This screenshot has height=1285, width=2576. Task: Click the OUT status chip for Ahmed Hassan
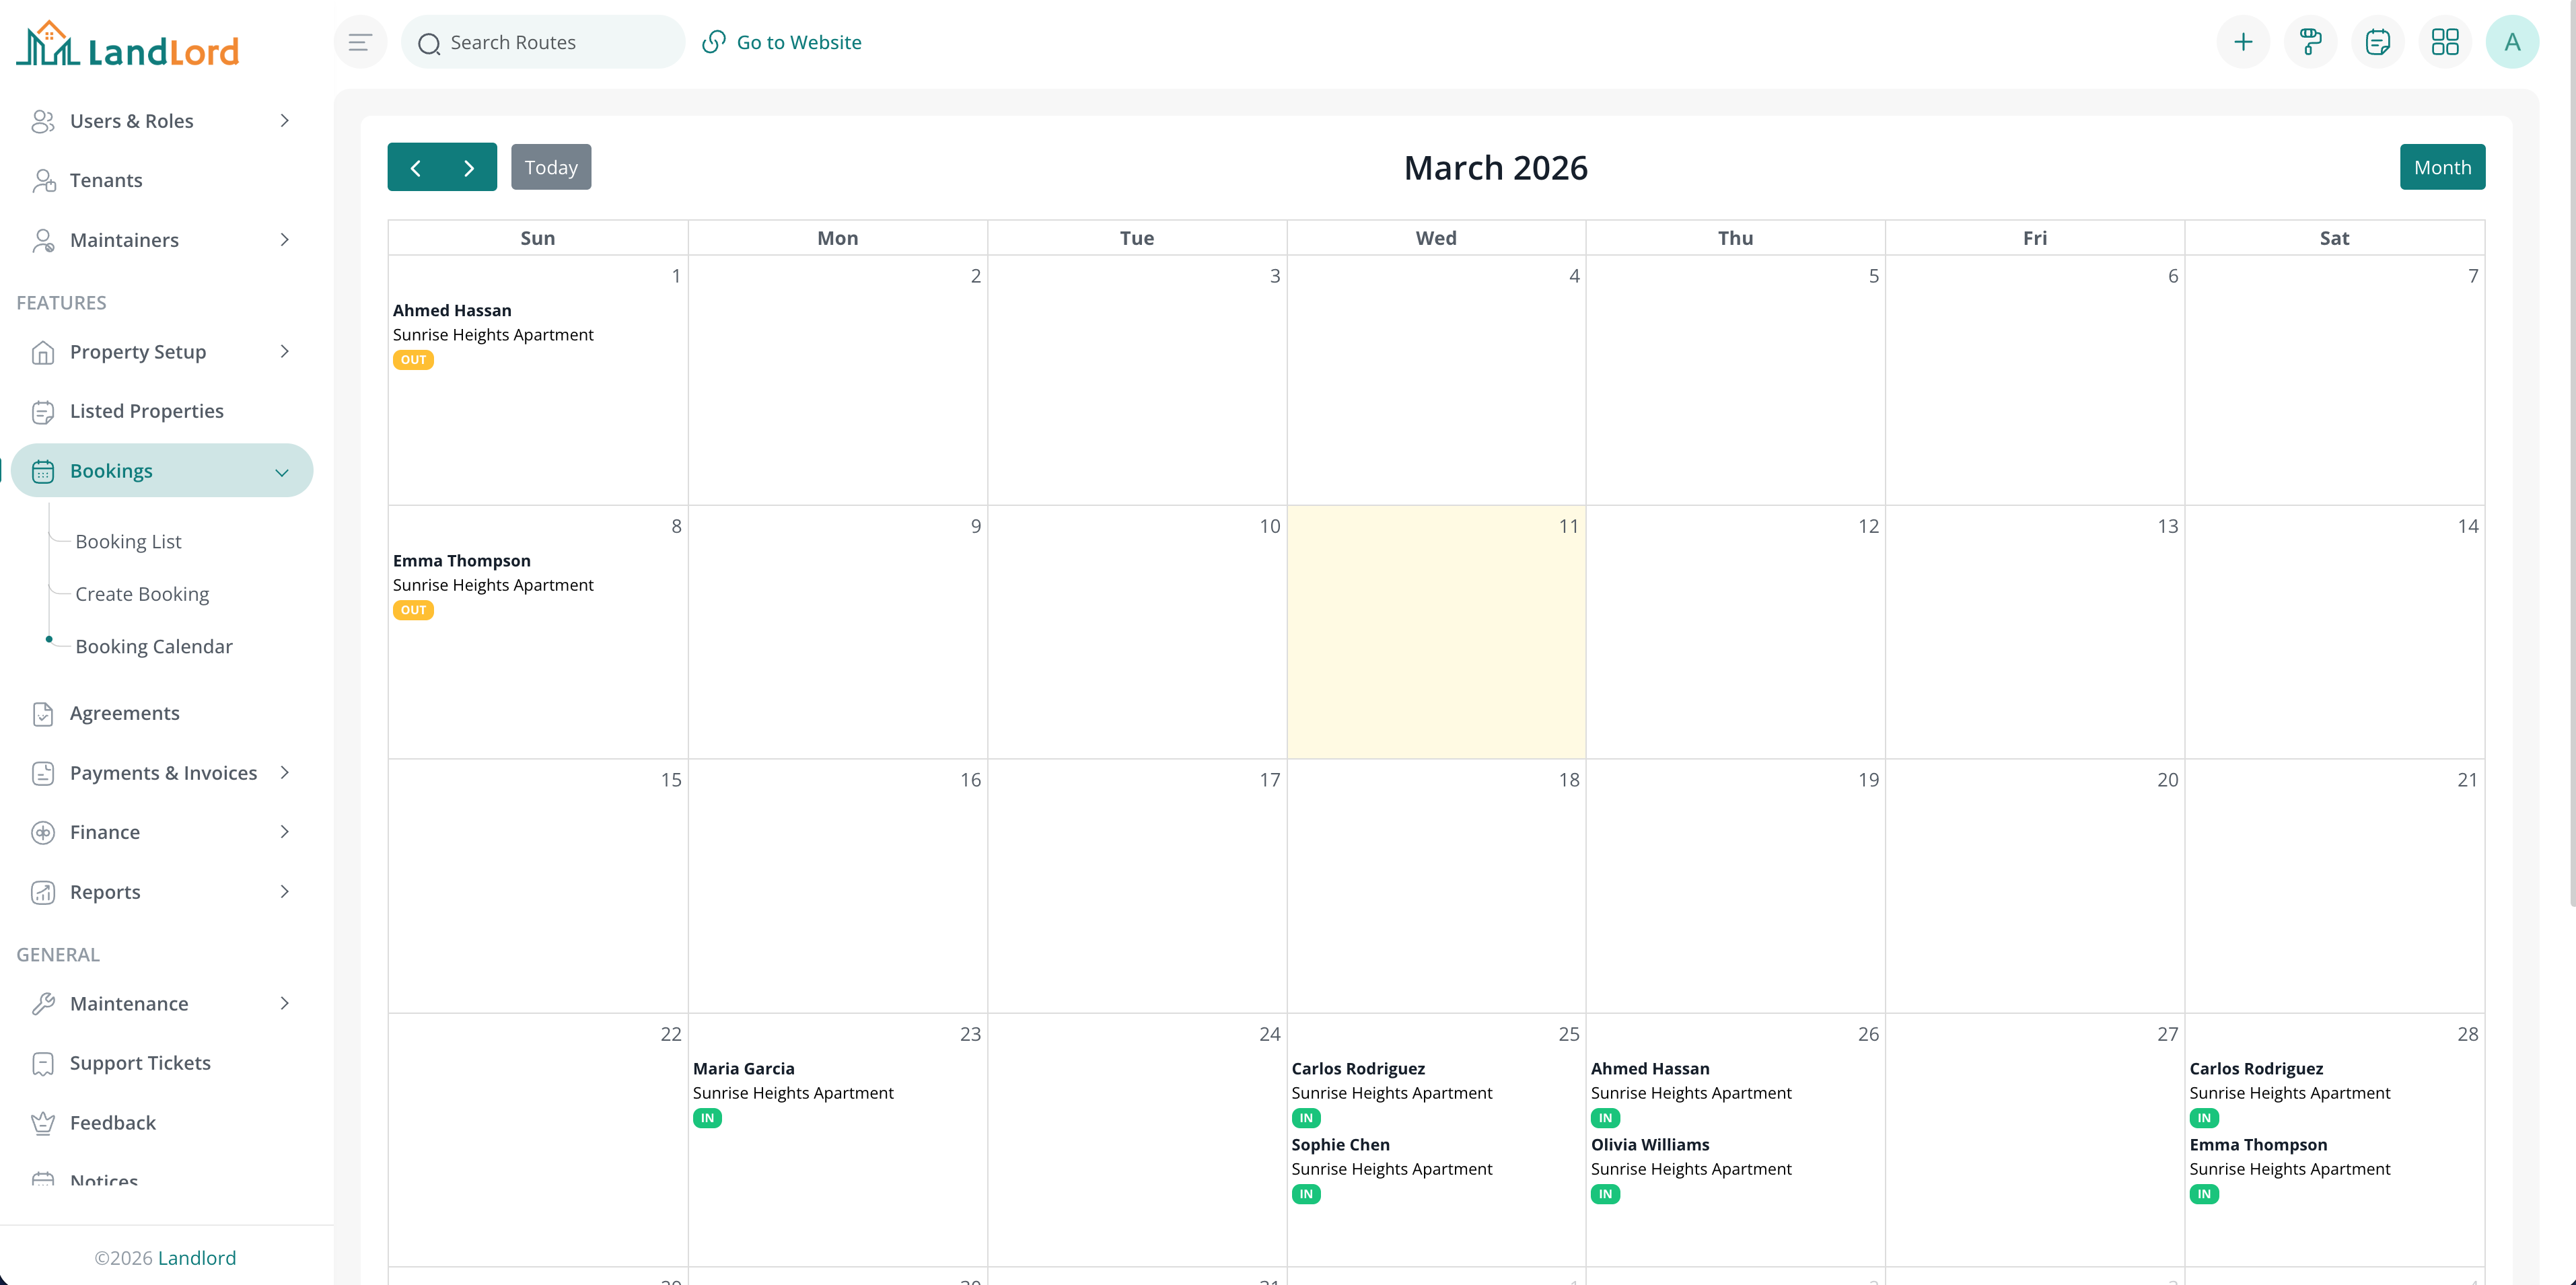point(413,360)
